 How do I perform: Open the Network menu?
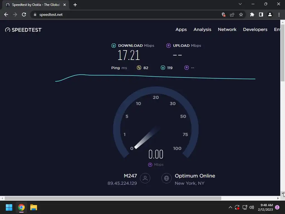(x=227, y=30)
